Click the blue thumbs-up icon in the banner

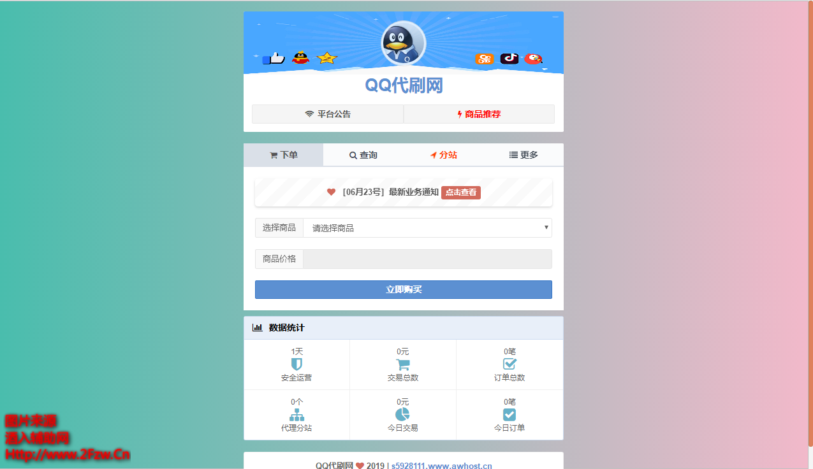[274, 59]
